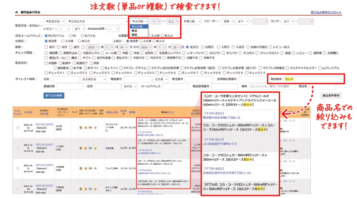Choose 単品 from the open 注文数 list
The width and height of the screenshot is (357, 198).
coord(139,31)
